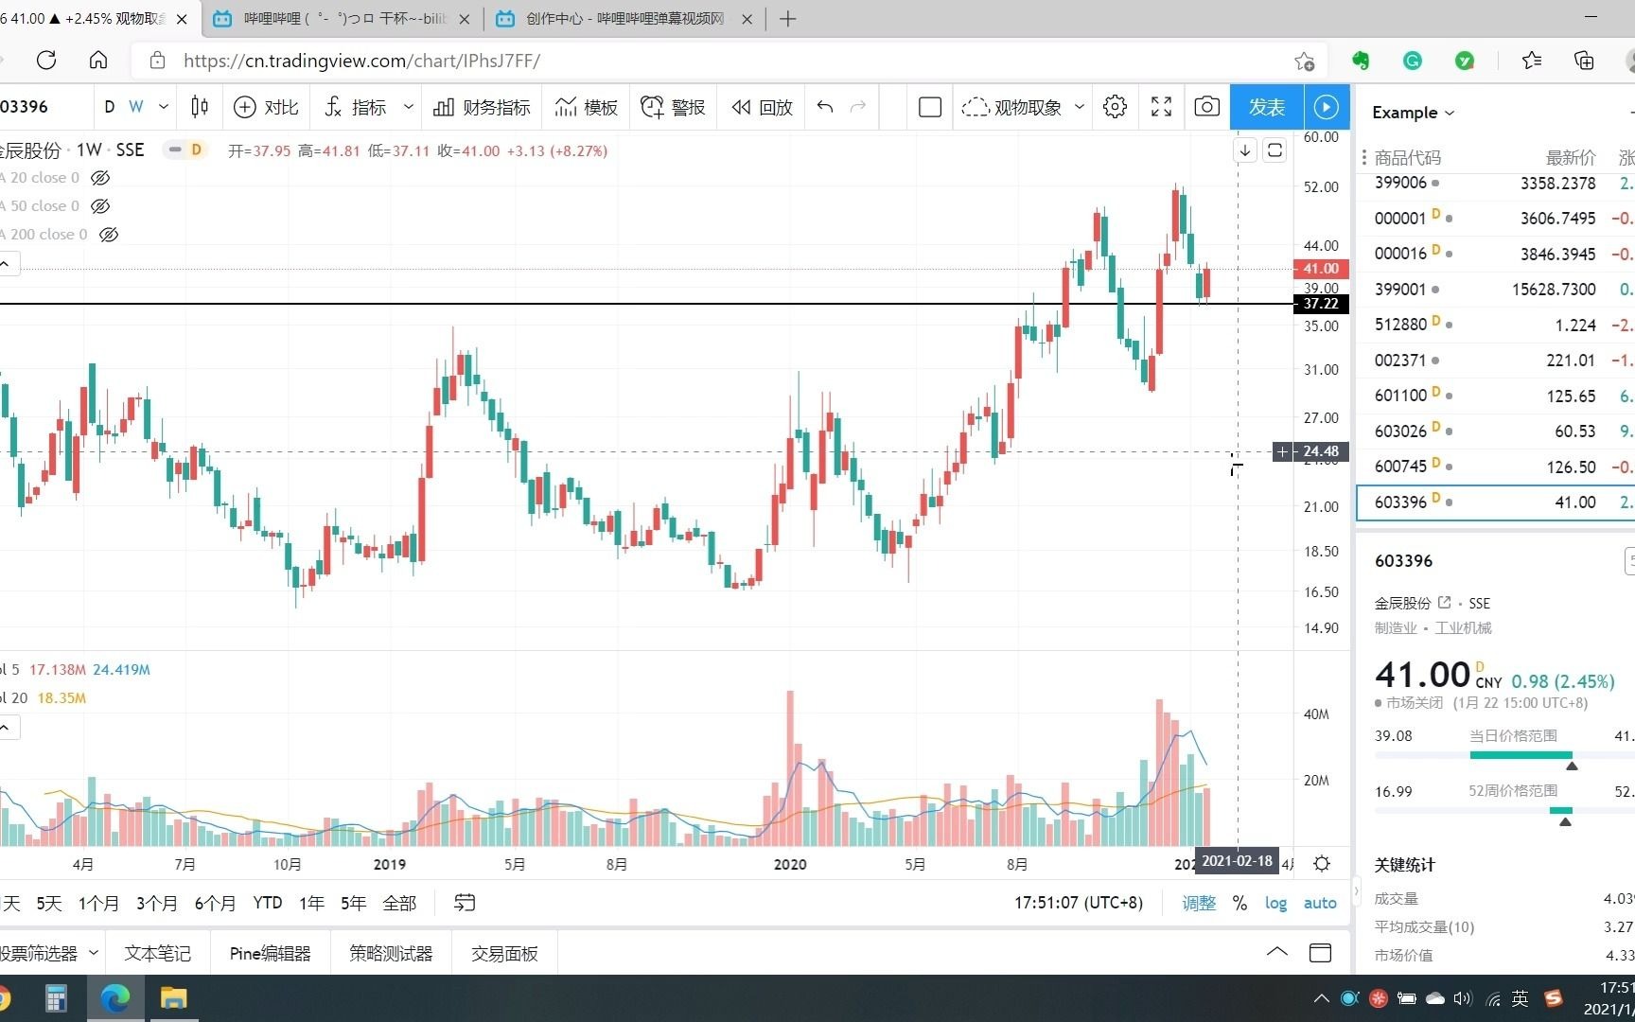The height and width of the screenshot is (1022, 1635).
Task: Add this page to favorites
Action: click(x=1304, y=62)
